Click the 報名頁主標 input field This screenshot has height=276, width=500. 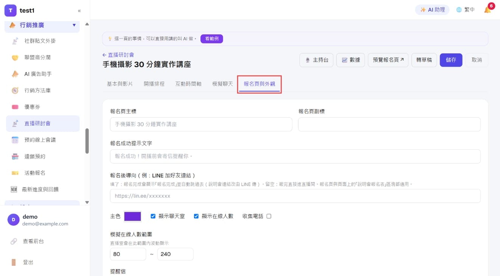click(x=201, y=124)
